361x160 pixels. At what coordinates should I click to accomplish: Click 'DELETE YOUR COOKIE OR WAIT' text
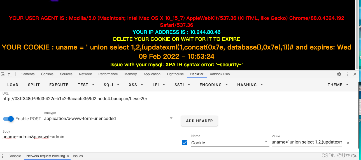coord(176,39)
